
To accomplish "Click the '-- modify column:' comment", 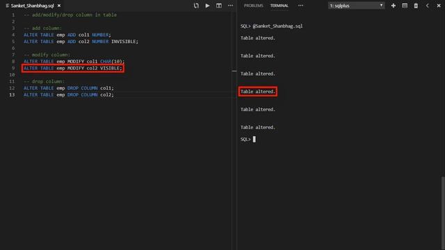I will tap(47, 55).
